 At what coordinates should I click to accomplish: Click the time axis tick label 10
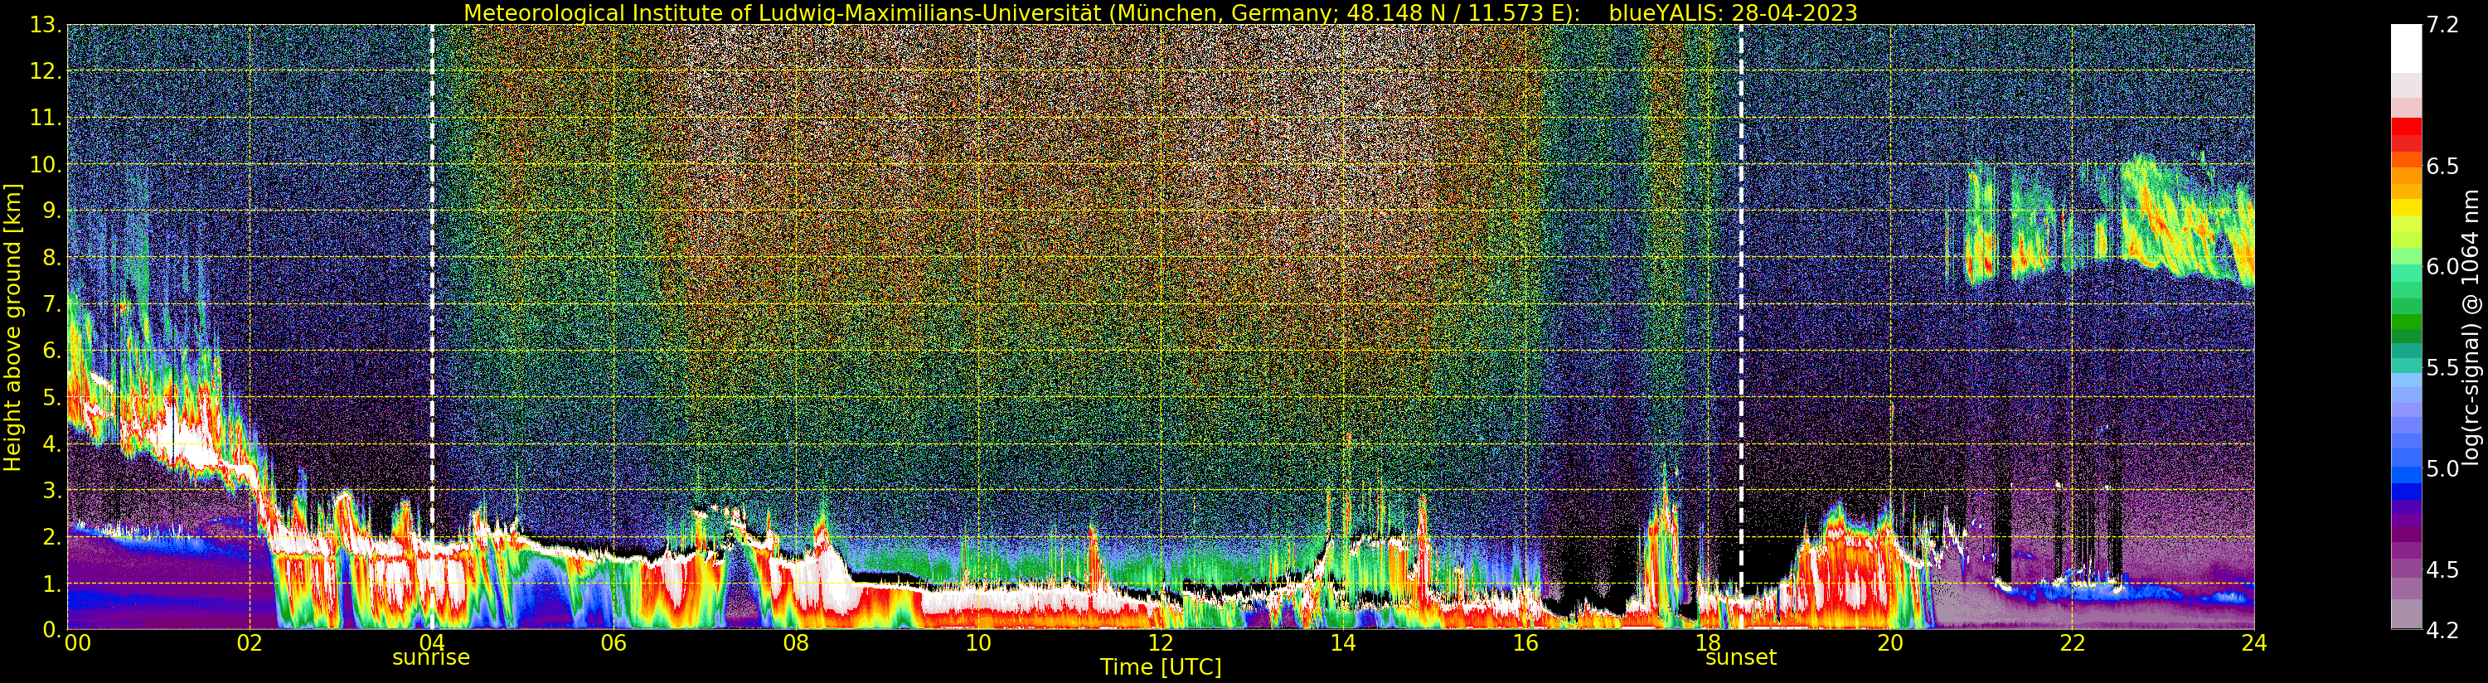tap(978, 643)
